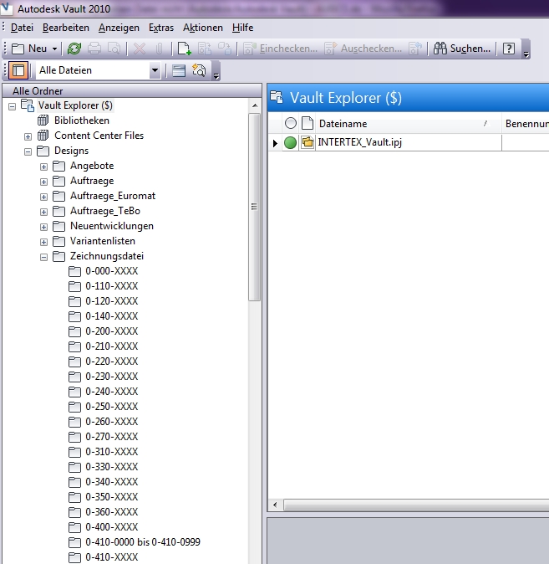Click the green Refresh arrows icon

coord(74,49)
